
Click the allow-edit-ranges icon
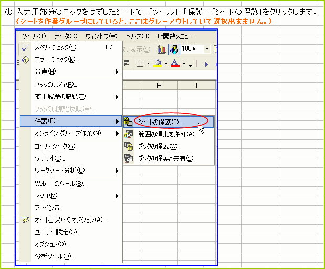tap(129, 134)
